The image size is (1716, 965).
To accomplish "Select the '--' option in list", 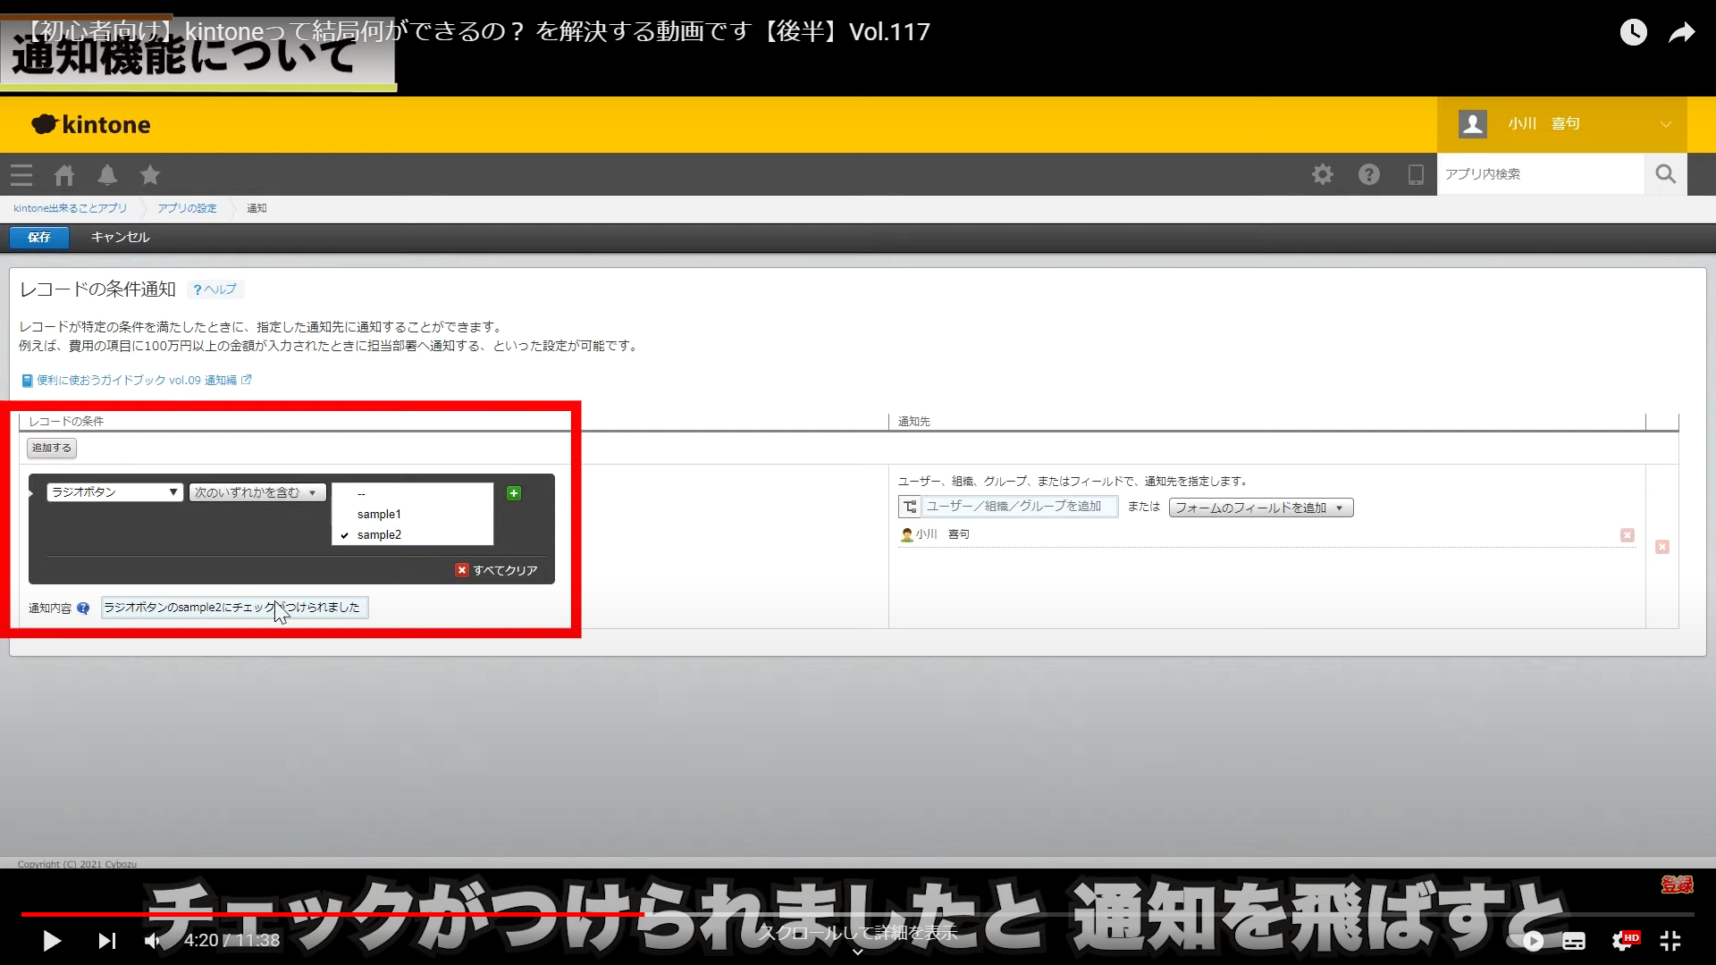I will point(362,494).
